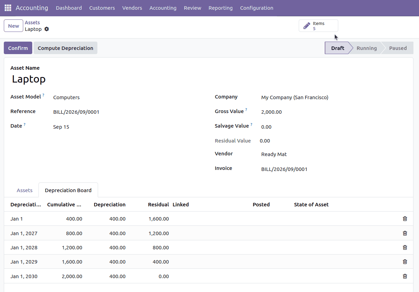Click the Accounting app title
This screenshot has width=419, height=292.
pyautogui.click(x=32, y=8)
